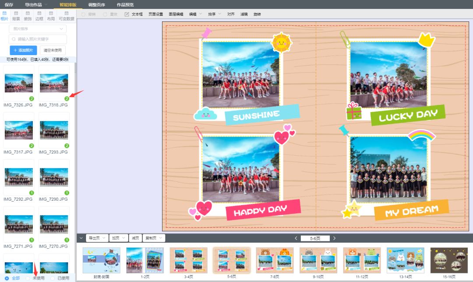Click usage count badge on IMG_7293.JPG

tap(67, 146)
